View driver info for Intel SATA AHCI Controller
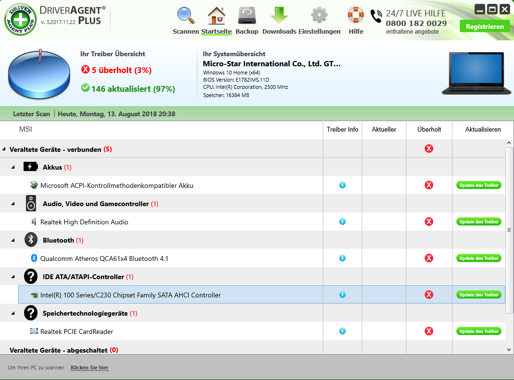The image size is (514, 380). [x=342, y=294]
